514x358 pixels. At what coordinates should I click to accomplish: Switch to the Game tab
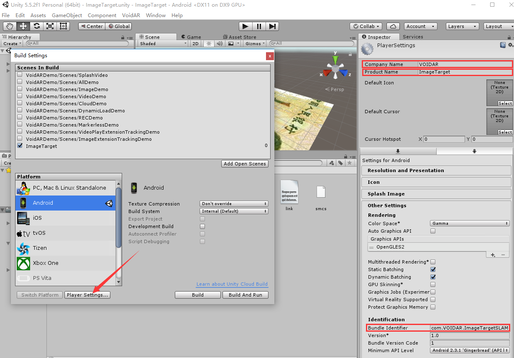tap(191, 37)
